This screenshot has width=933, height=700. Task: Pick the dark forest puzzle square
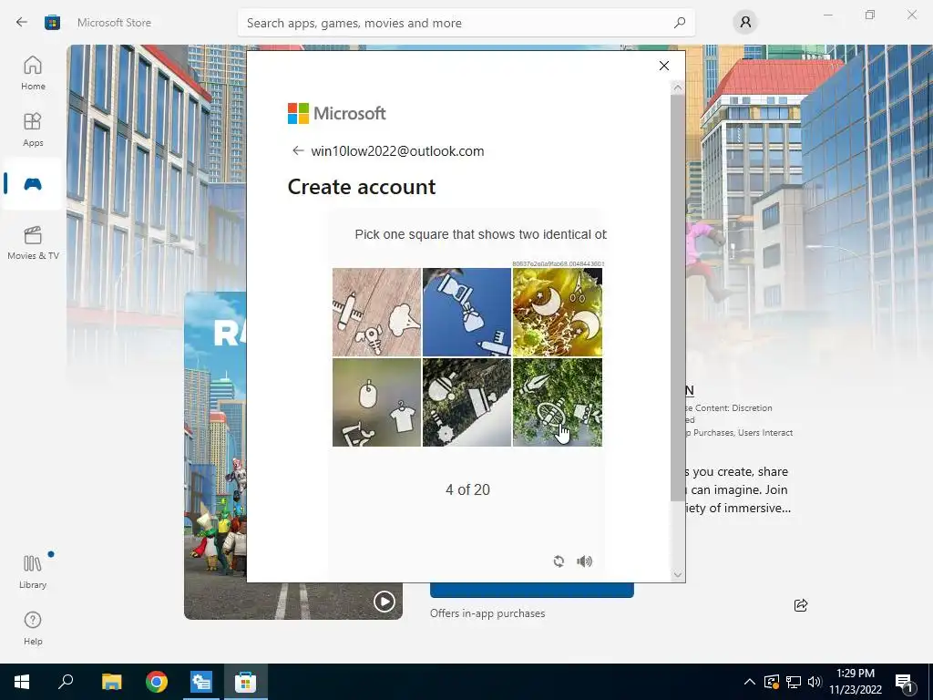tap(466, 402)
